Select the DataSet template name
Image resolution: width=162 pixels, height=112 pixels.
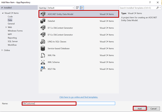51,21
